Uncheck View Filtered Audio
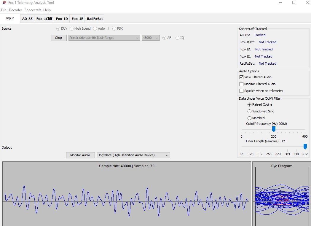The height and width of the screenshot is (226, 311). point(242,77)
